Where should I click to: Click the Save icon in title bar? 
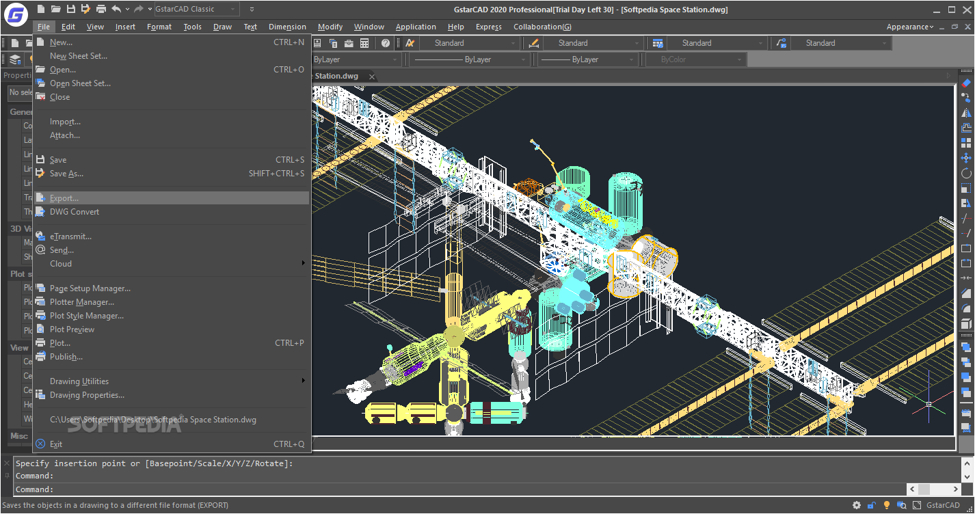pyautogui.click(x=71, y=9)
